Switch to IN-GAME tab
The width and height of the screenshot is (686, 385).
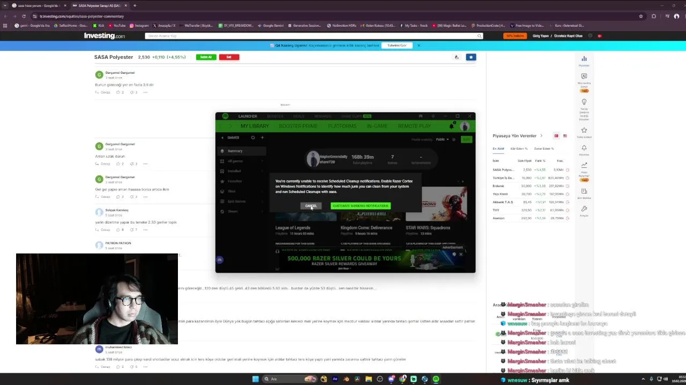377,126
